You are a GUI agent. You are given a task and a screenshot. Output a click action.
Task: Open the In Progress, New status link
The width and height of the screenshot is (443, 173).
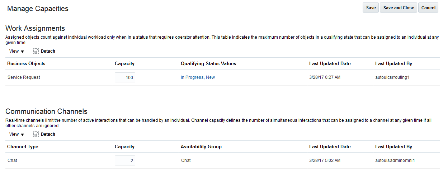pyautogui.click(x=198, y=77)
